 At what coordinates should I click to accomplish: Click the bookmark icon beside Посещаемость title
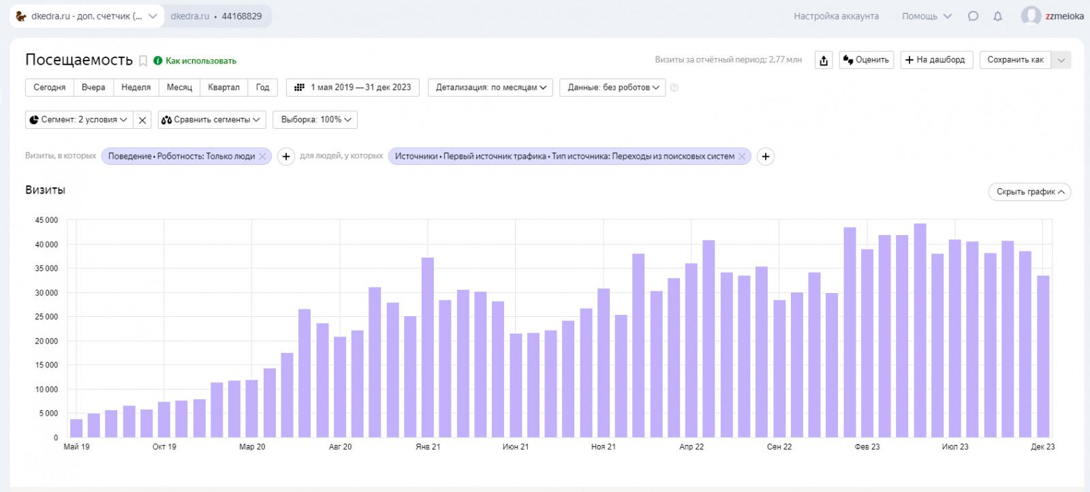(x=143, y=61)
